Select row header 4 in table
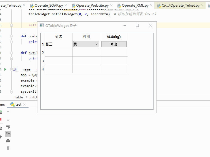This screenshot has width=210, height=157. click(x=43, y=69)
